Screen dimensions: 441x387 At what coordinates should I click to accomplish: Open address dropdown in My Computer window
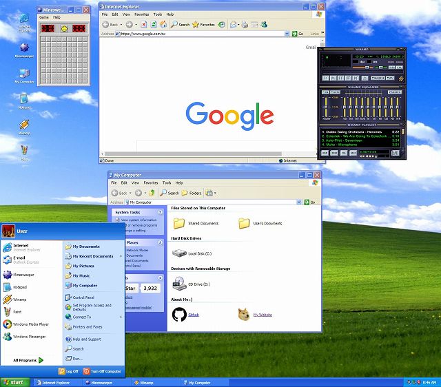click(x=299, y=202)
